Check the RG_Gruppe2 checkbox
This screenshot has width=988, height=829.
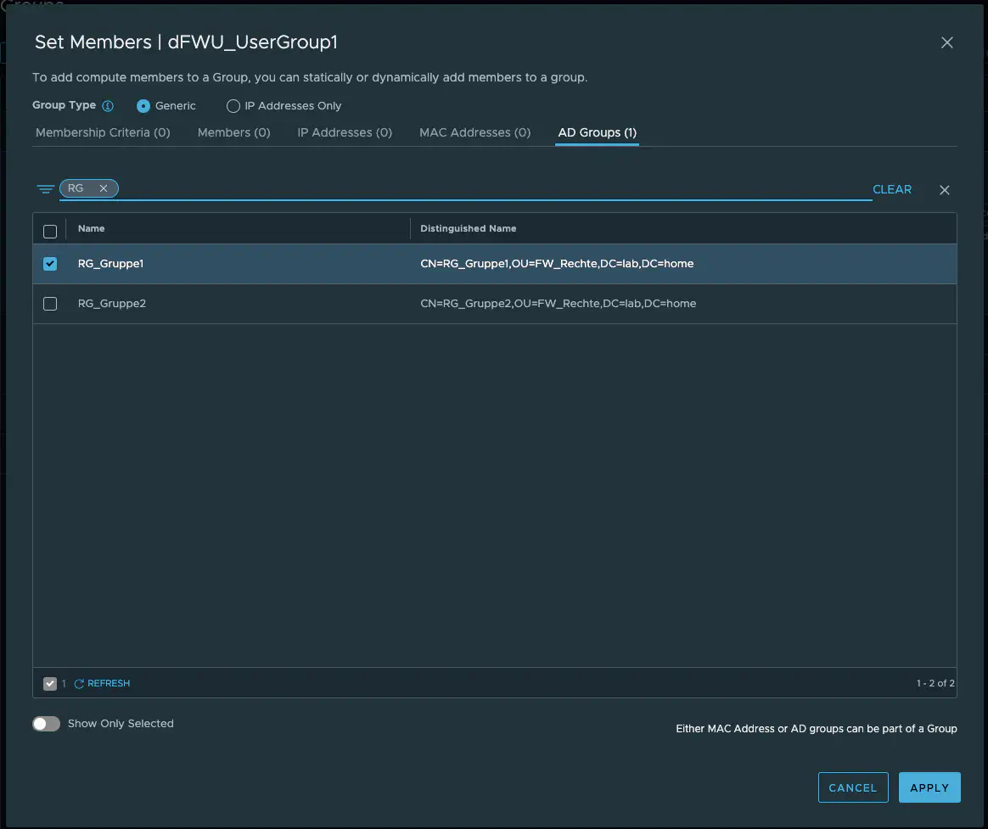pos(50,304)
